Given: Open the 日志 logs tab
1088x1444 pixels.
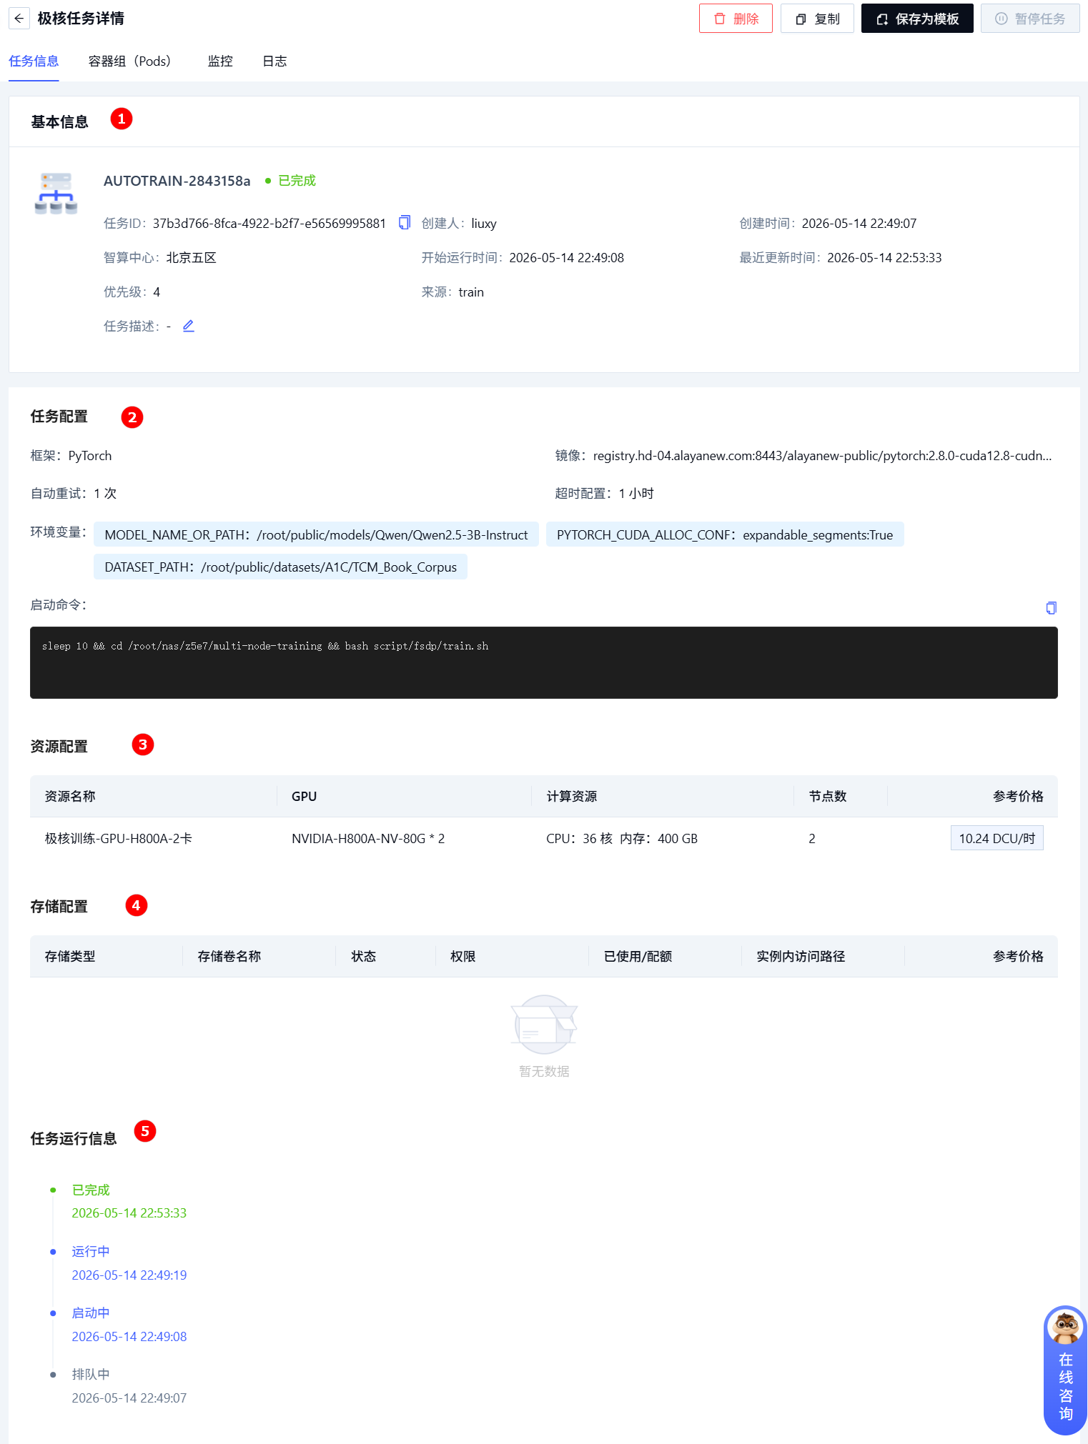Looking at the screenshot, I should tap(275, 61).
